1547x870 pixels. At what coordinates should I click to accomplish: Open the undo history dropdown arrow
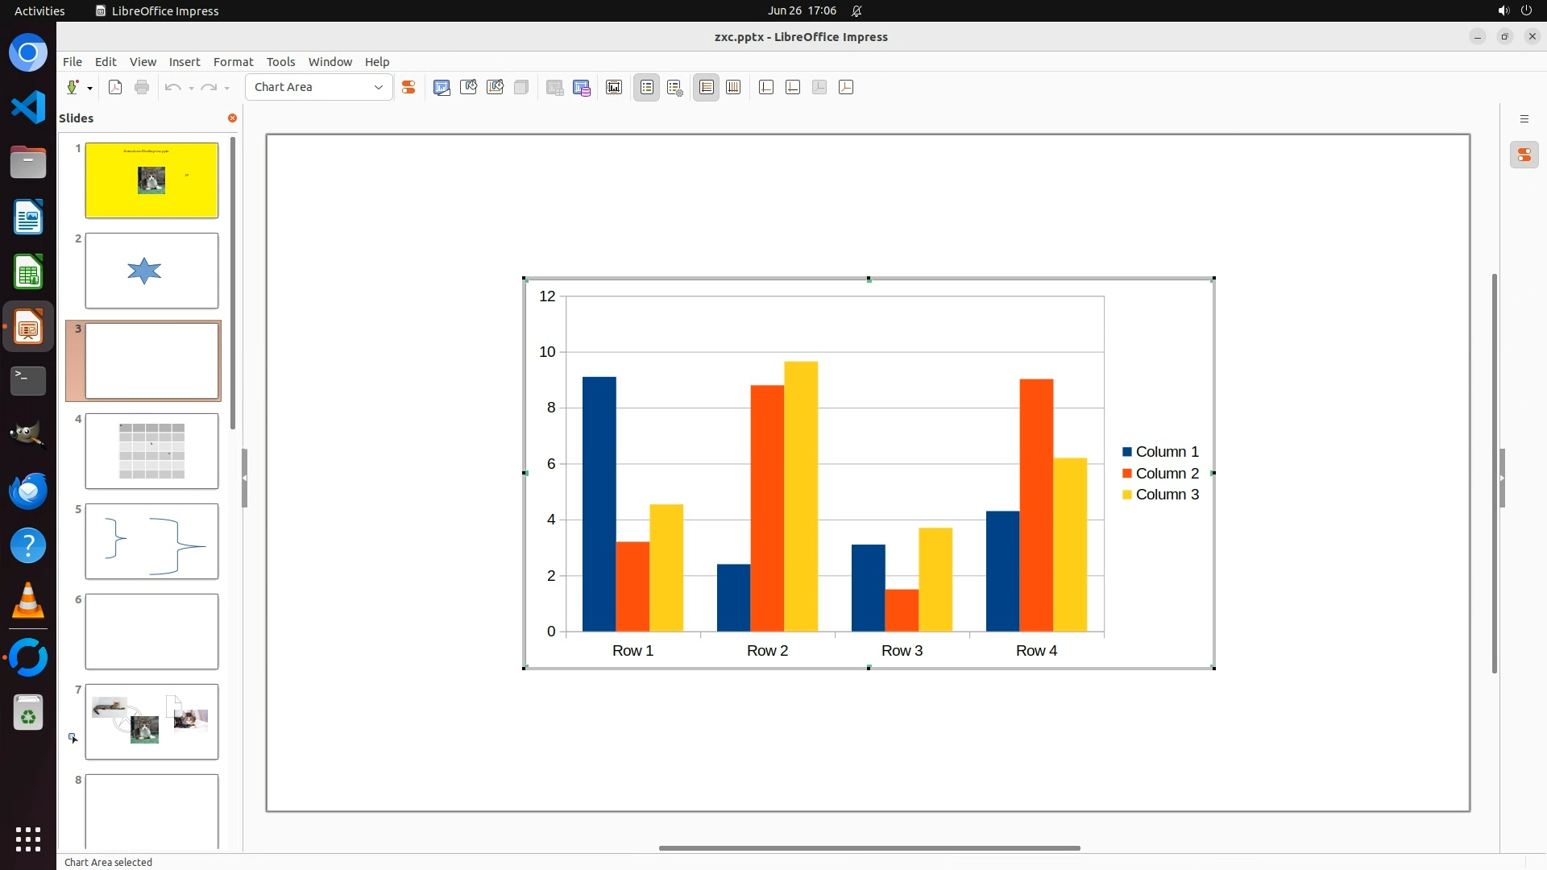pyautogui.click(x=191, y=88)
